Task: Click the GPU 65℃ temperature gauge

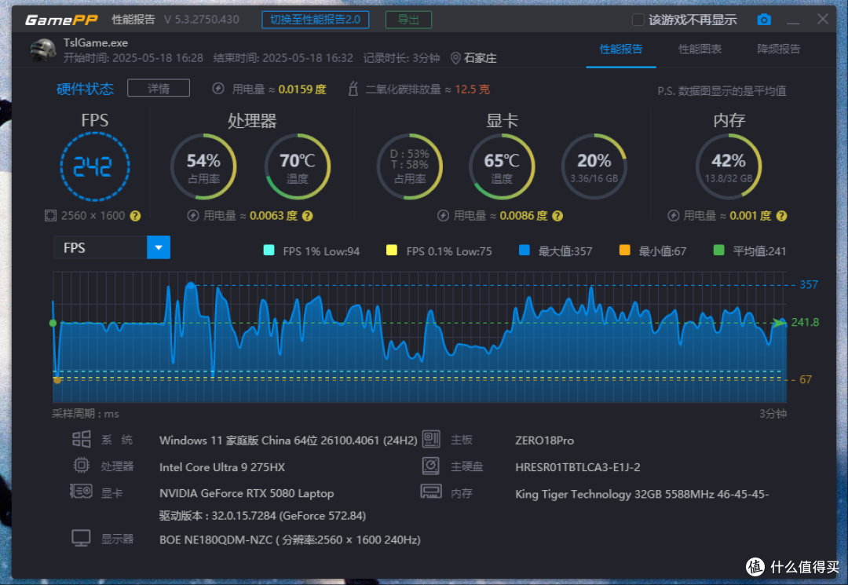Action: click(x=502, y=166)
